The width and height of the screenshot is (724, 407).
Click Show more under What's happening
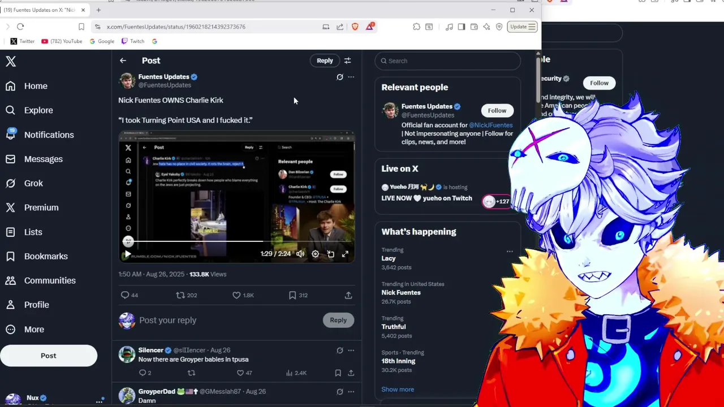(x=398, y=389)
